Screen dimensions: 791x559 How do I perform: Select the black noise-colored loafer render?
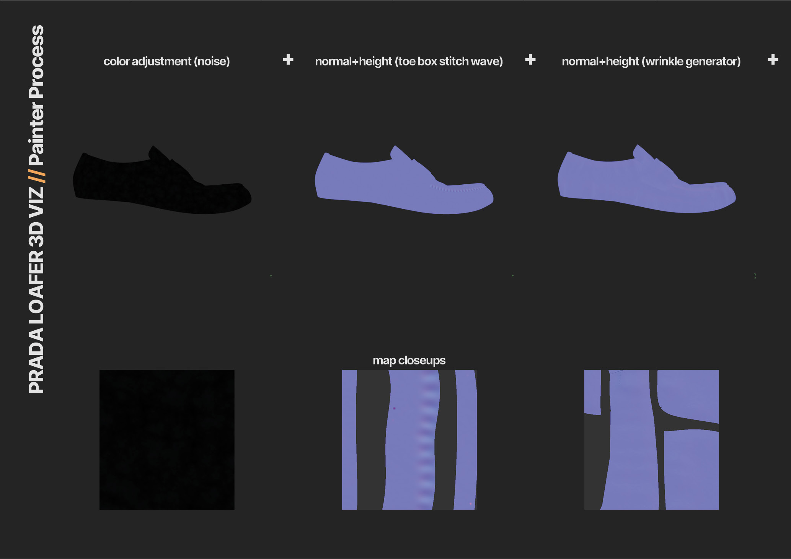pyautogui.click(x=162, y=180)
